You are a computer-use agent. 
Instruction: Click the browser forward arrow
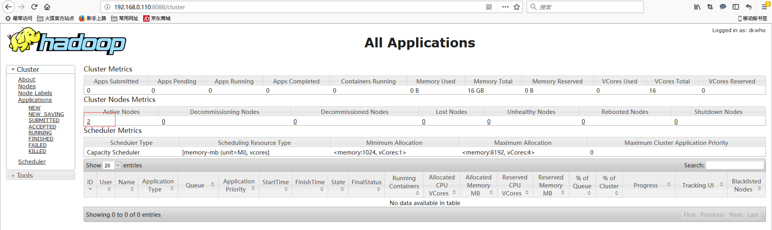pyautogui.click(x=22, y=7)
